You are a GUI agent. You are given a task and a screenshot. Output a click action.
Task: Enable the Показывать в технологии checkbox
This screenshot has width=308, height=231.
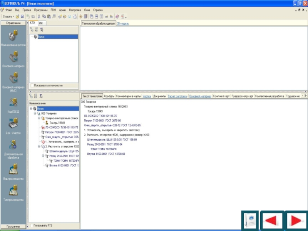[x=32, y=85]
